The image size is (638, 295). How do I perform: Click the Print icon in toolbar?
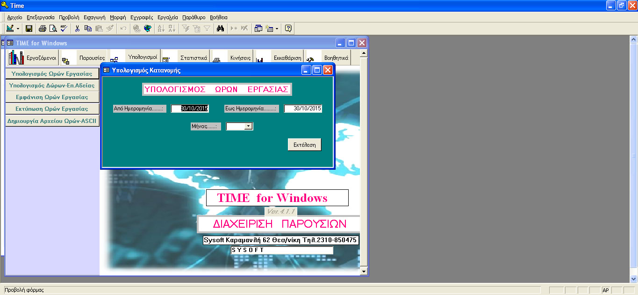43,29
